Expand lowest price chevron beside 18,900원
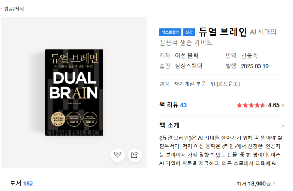The image size is (293, 191). [274, 184]
